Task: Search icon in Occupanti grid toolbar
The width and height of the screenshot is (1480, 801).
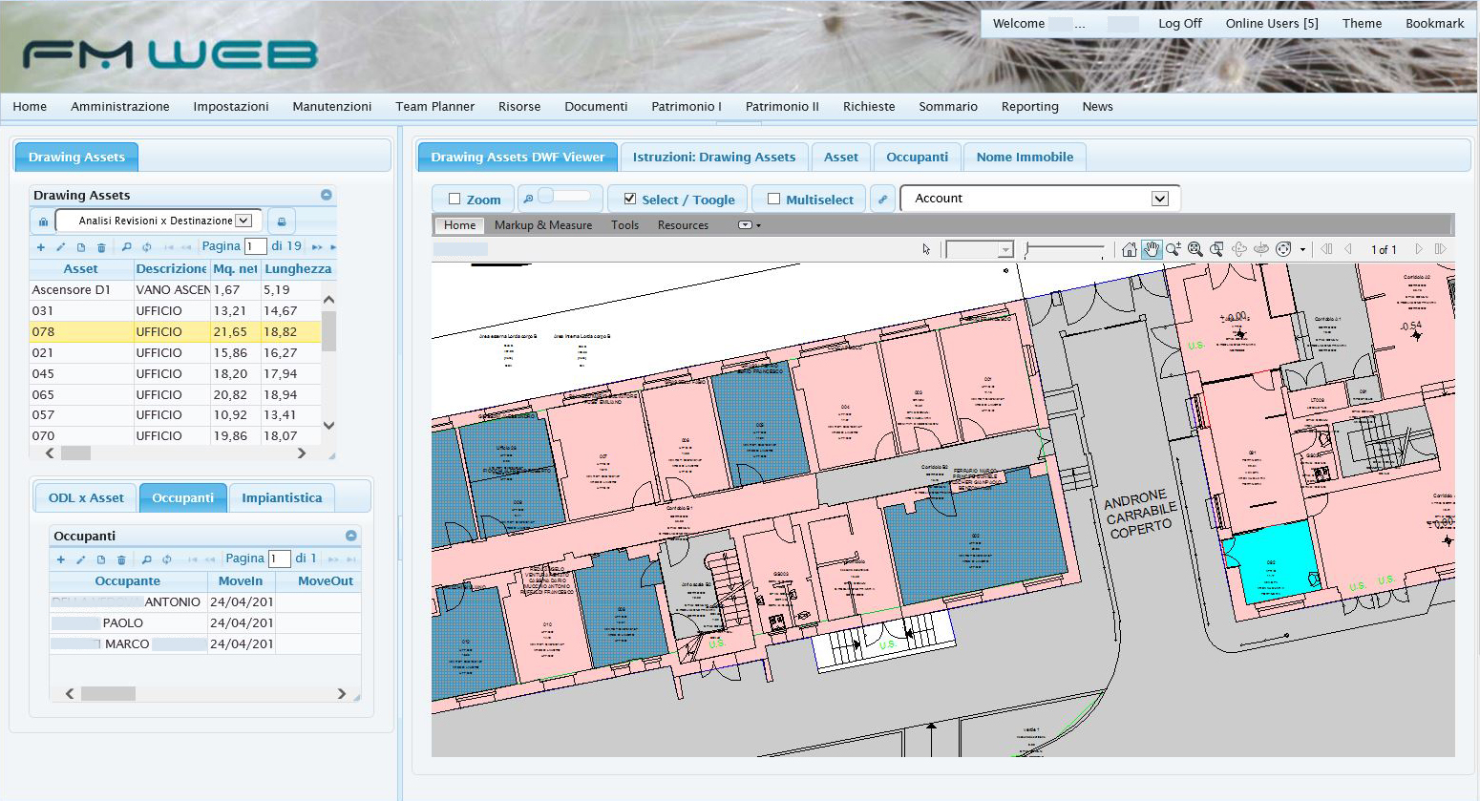Action: tap(146, 559)
